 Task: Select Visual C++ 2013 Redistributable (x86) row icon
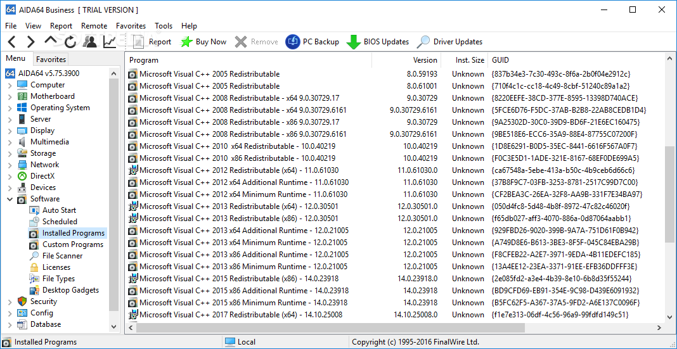pyautogui.click(x=133, y=219)
